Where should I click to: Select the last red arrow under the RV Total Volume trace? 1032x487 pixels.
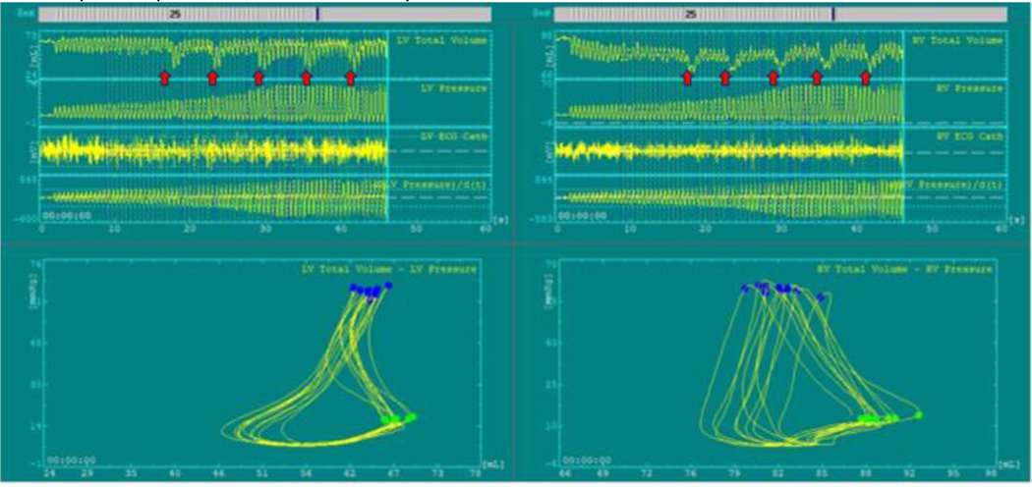point(866,79)
